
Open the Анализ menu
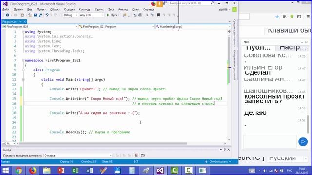(x=123, y=10)
